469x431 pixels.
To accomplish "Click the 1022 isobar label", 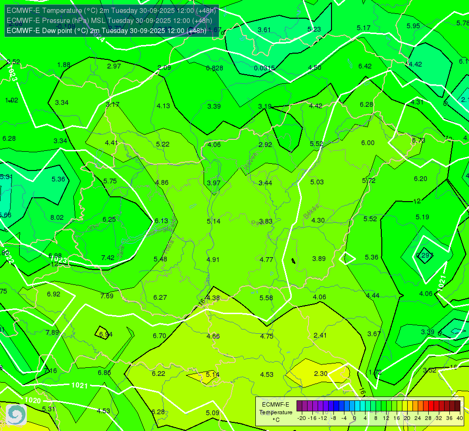I will 9,257.
